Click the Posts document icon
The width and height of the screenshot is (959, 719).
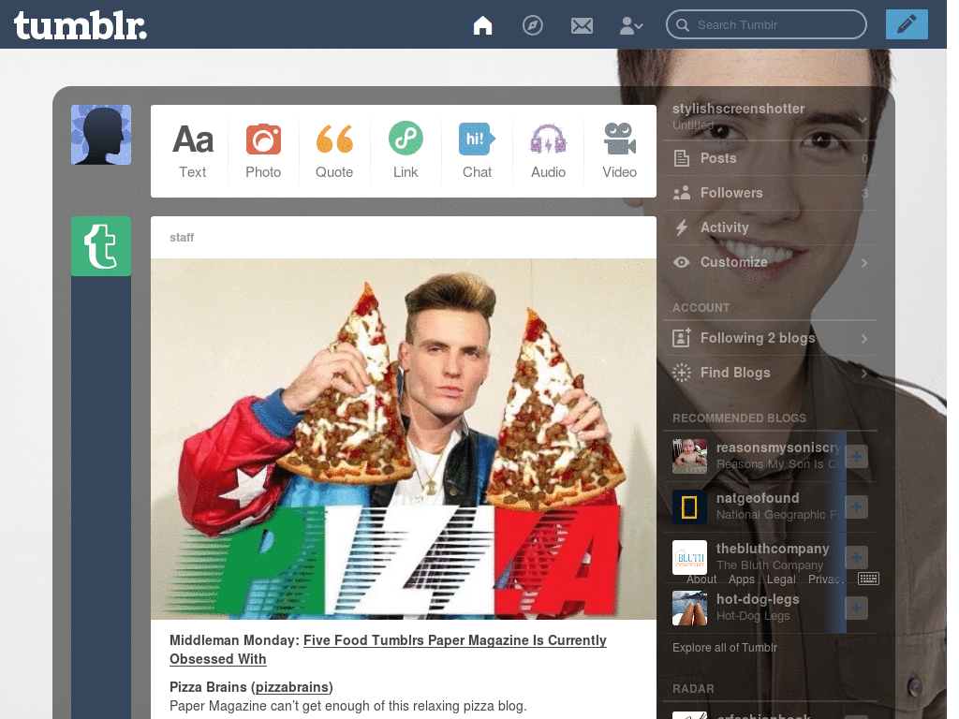682,158
